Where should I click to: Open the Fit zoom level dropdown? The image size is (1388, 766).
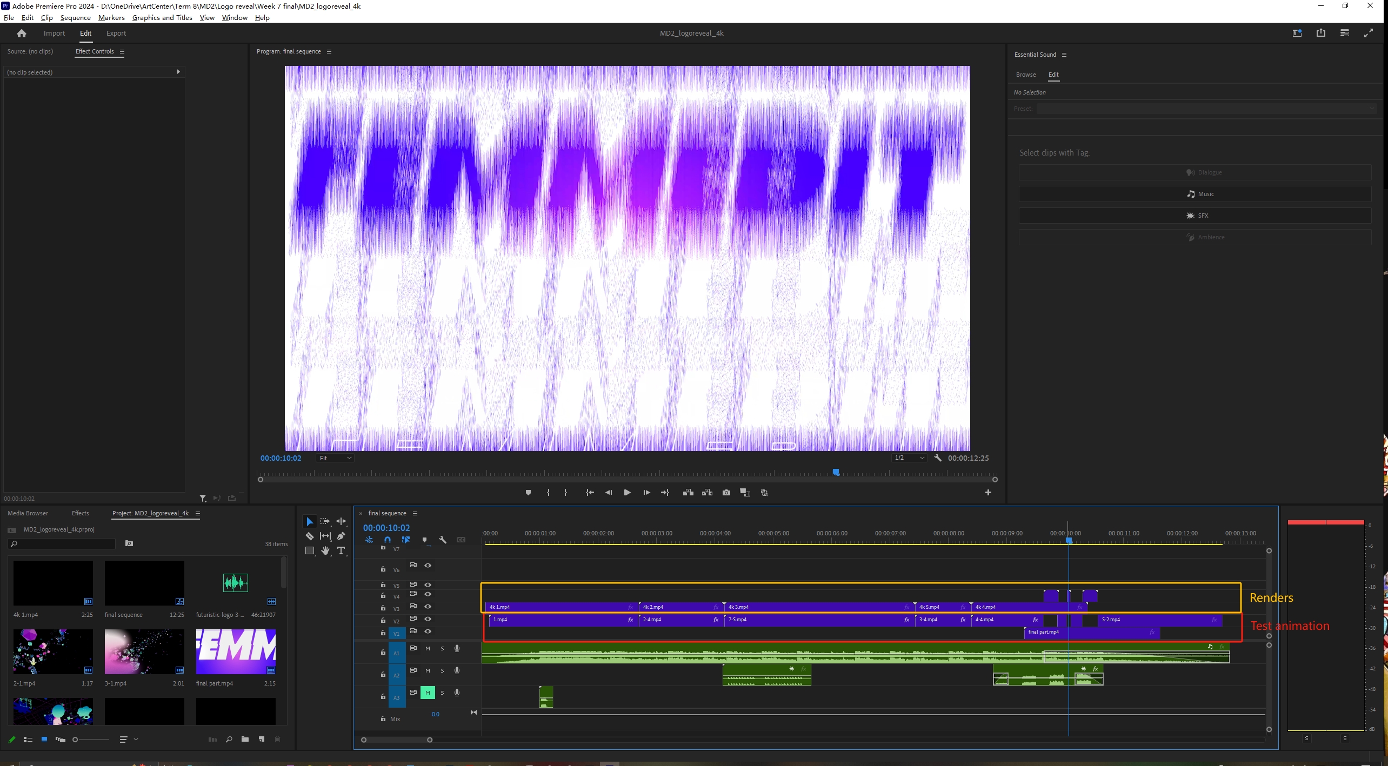(335, 458)
